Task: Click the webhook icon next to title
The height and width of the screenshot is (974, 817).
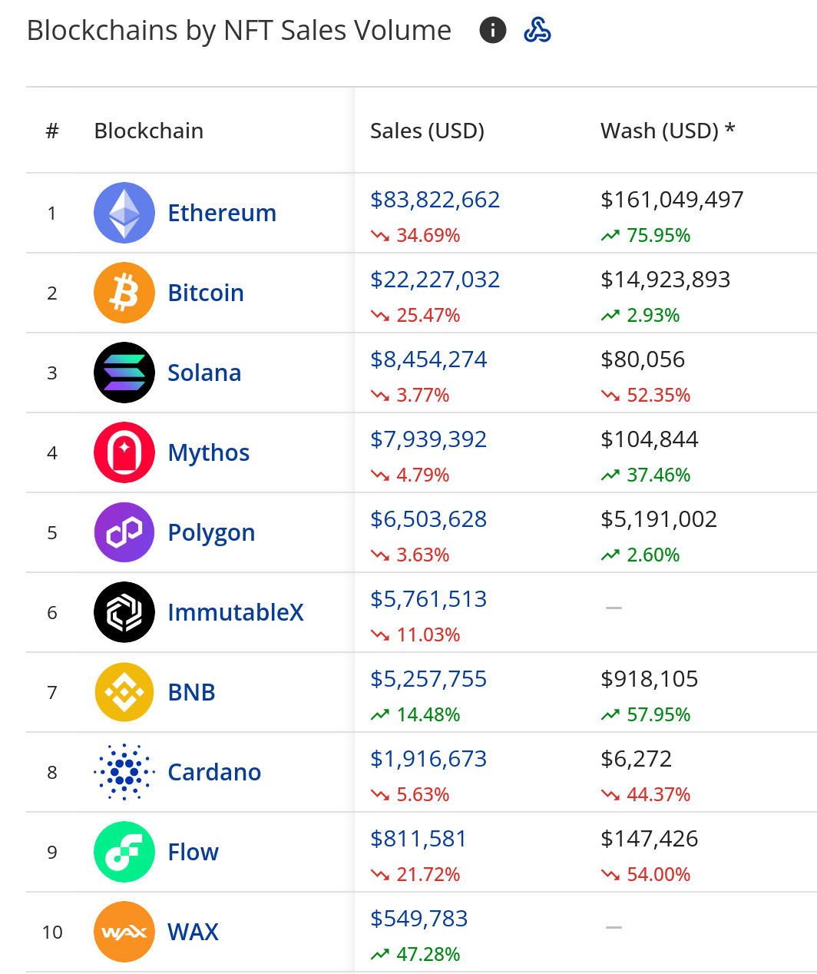Action: pos(537,31)
